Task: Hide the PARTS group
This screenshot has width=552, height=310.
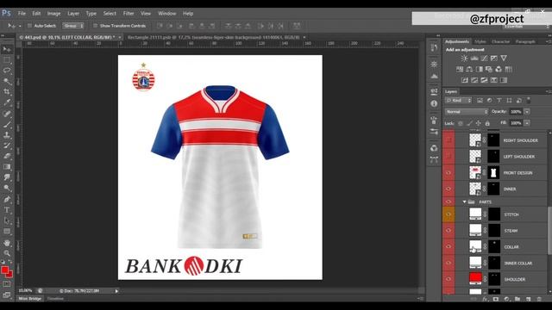Action: tap(448, 201)
